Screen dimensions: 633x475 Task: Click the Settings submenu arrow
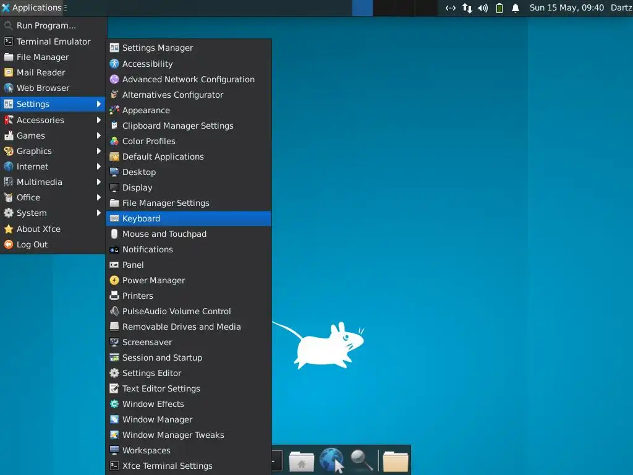98,104
